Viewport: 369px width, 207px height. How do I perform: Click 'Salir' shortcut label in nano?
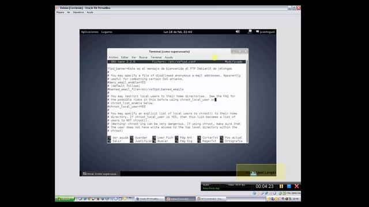[x=116, y=141]
